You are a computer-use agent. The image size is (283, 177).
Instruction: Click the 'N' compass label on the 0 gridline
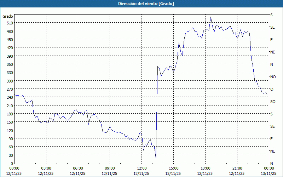click(272, 164)
